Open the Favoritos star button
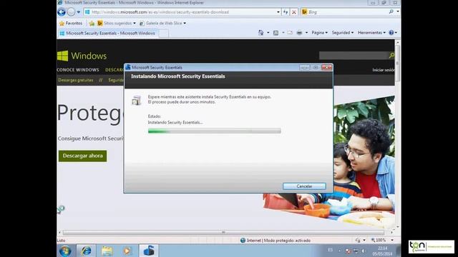The width and height of the screenshot is (458, 257). (x=71, y=23)
